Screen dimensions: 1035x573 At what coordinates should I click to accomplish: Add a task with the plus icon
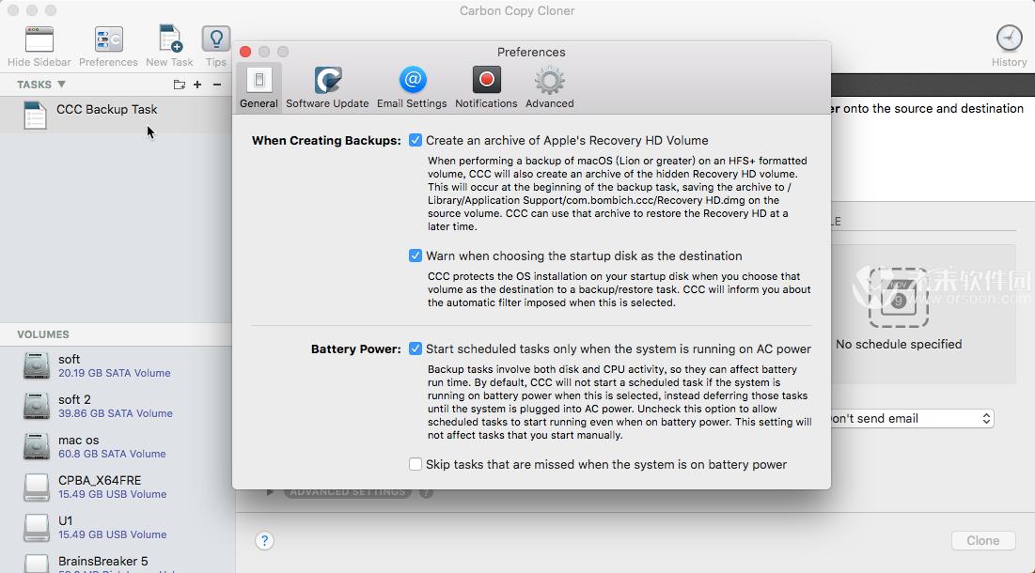pos(197,85)
